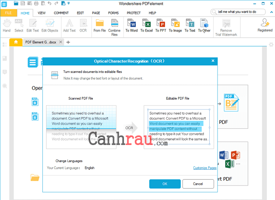Viewport: 275px width, 200px height.
Task: Click the save icon in quick access toolbar
Action: 23,3
